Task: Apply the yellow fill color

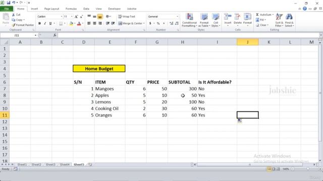Action: 71,24
